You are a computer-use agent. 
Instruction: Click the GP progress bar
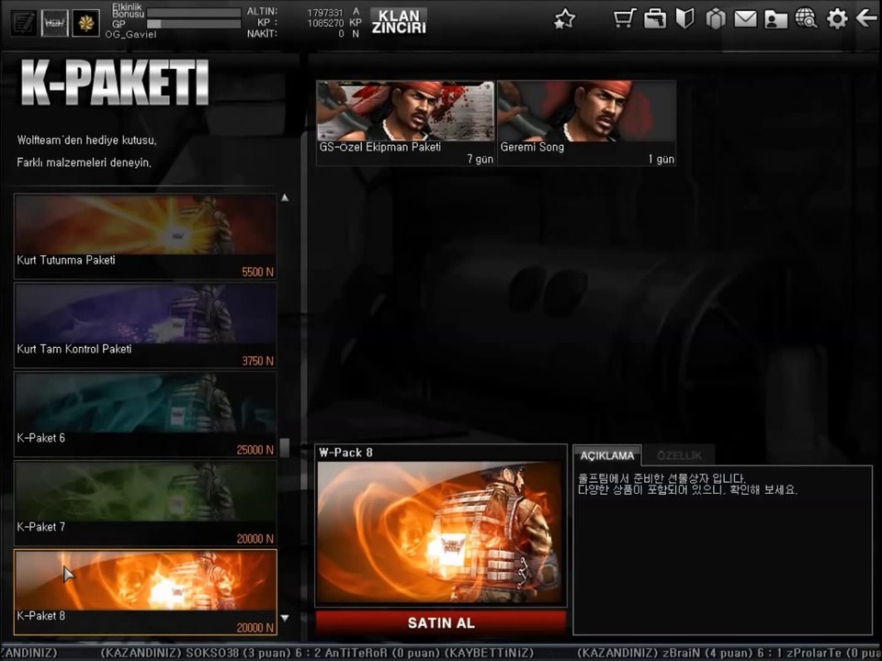194,24
